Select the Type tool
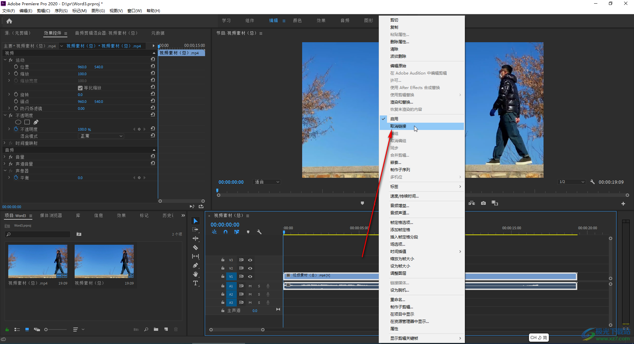 (195, 283)
